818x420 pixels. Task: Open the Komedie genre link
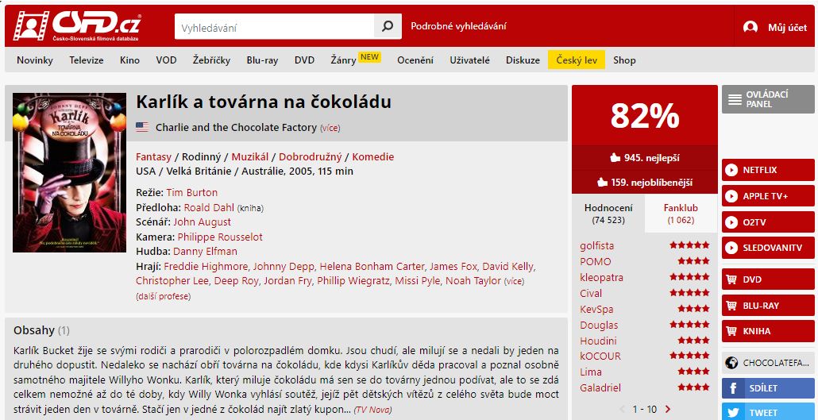[x=373, y=156]
